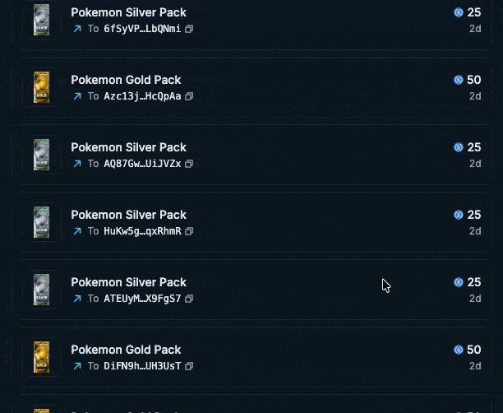Screen dimensions: 503x413
Task: Open Gold Pack thumbnail for DiFN9h…UH3UsT
Action: click(42, 357)
